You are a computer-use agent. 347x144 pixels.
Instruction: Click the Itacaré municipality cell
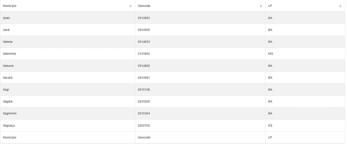[8, 78]
